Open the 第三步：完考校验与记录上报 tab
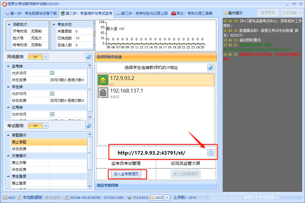The width and height of the screenshot is (305, 203). click(x=142, y=13)
